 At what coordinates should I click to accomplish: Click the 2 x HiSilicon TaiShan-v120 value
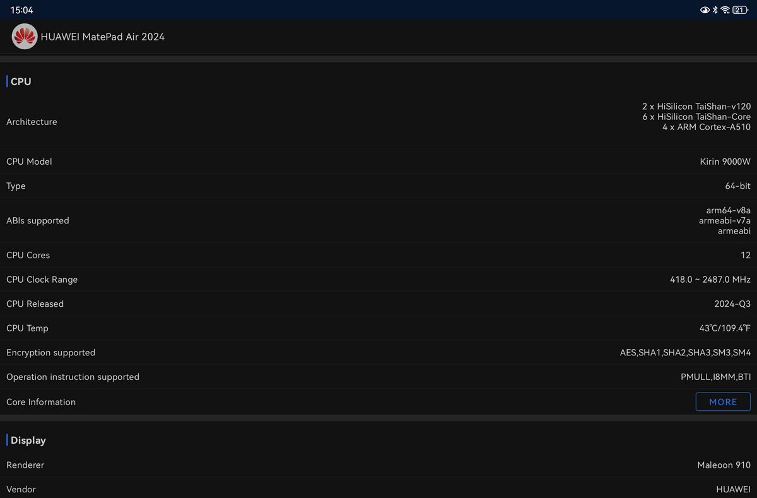coord(696,107)
